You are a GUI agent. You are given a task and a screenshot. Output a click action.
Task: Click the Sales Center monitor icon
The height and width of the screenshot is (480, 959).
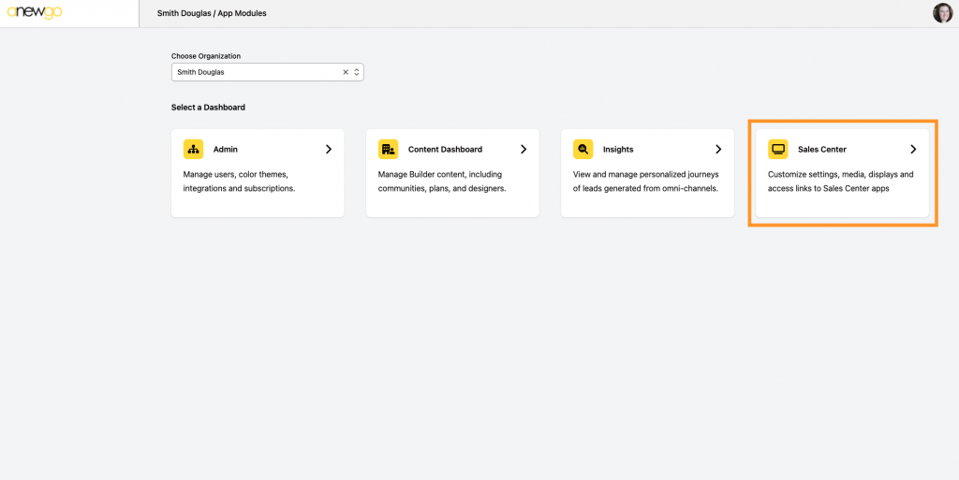point(778,149)
